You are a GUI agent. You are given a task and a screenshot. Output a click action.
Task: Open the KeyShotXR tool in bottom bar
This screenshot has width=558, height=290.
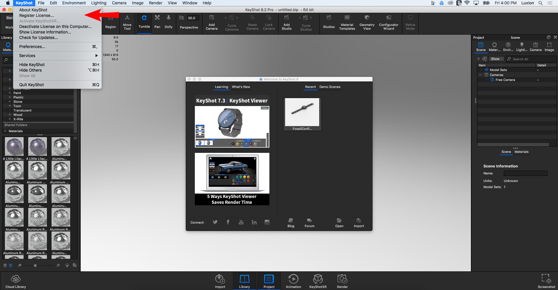click(318, 281)
